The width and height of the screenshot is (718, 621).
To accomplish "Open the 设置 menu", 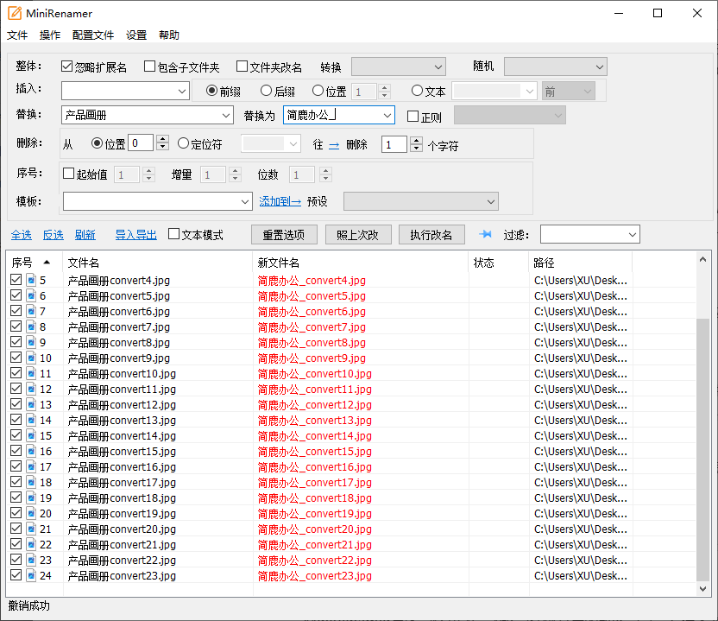I will (135, 35).
